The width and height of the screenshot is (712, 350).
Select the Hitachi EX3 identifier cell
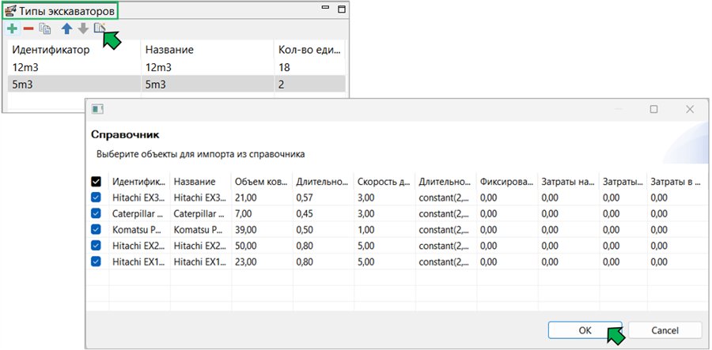click(x=139, y=198)
